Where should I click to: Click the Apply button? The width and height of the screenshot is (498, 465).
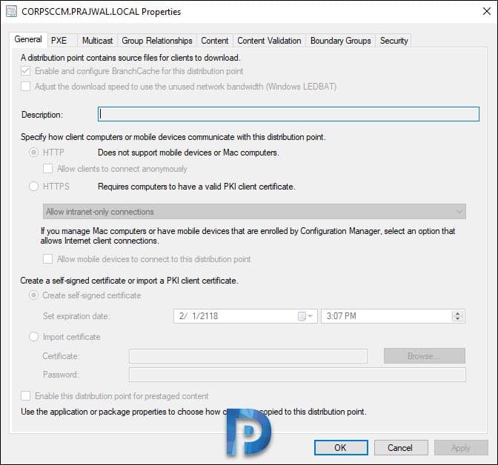coord(461,447)
